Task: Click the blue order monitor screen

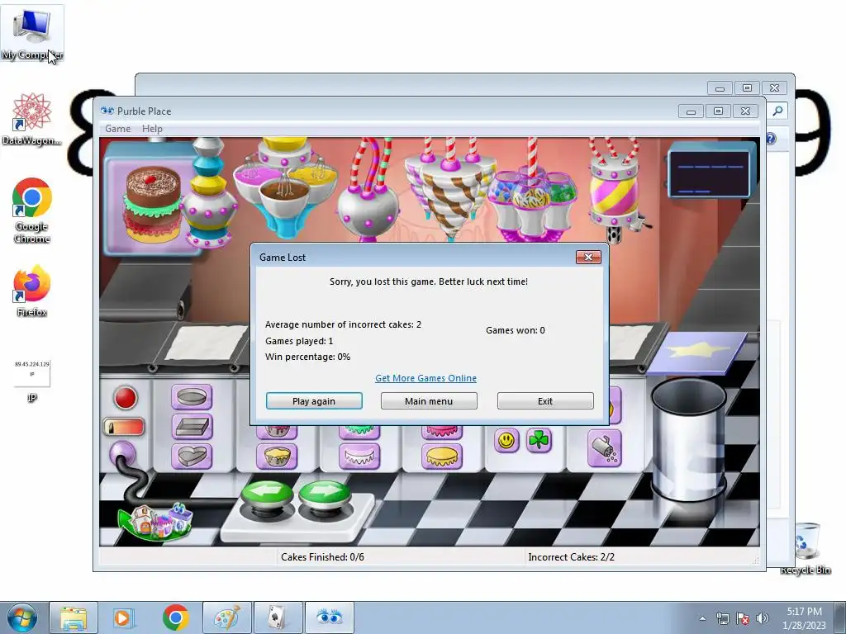Action: 711,173
